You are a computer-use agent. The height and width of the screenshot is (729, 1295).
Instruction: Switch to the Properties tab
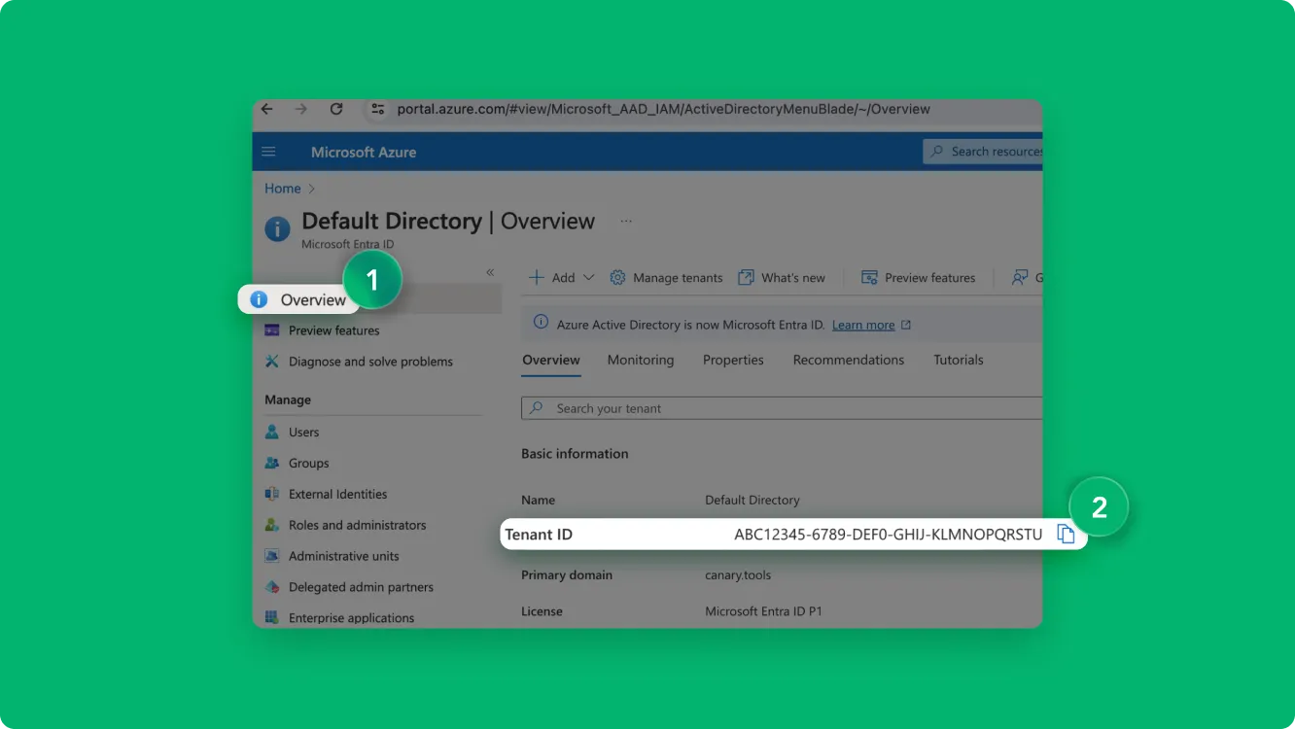pos(733,361)
